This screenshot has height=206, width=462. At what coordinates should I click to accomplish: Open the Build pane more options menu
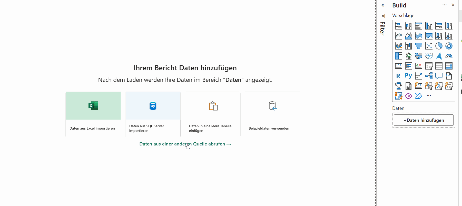pyautogui.click(x=445, y=5)
